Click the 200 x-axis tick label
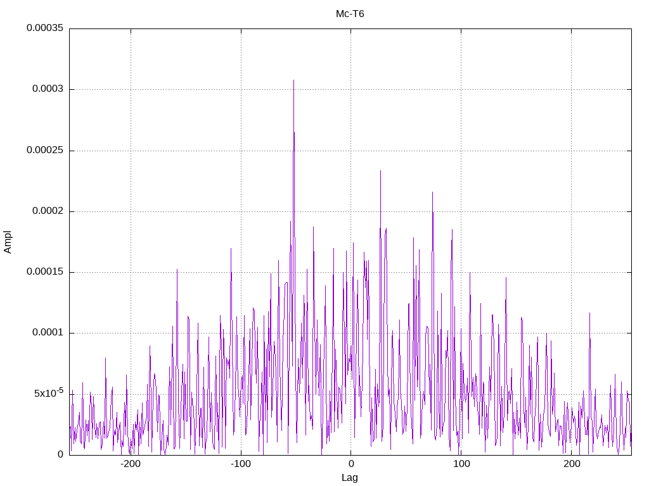Screen dimensions: 649x486 point(572,464)
